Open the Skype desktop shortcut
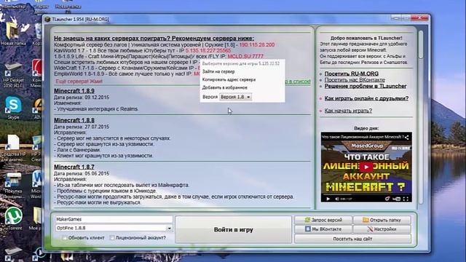 pyautogui.click(x=13, y=108)
